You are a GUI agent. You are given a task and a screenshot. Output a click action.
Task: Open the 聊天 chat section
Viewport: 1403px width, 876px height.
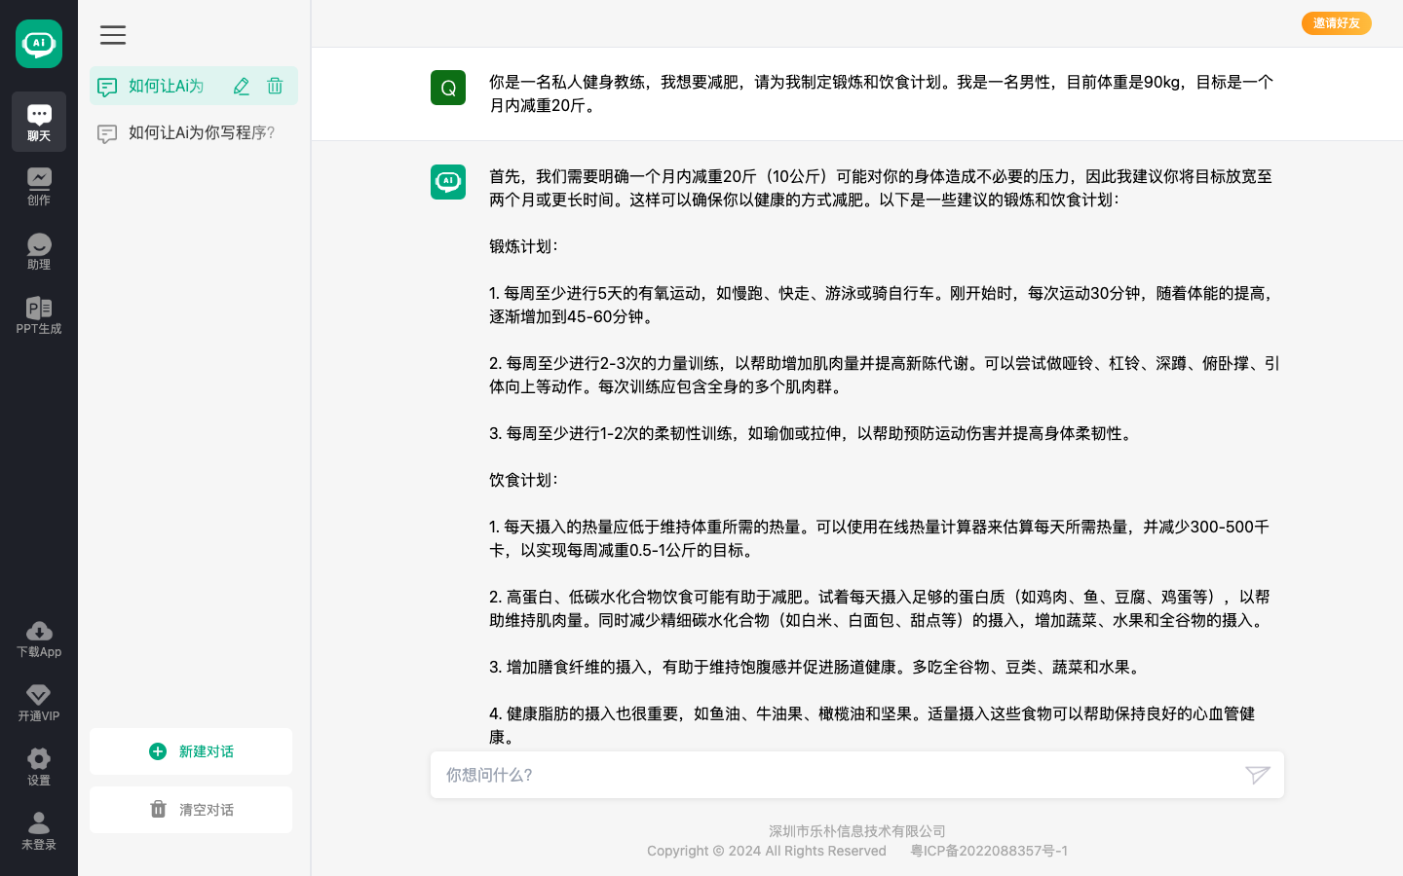click(x=39, y=122)
